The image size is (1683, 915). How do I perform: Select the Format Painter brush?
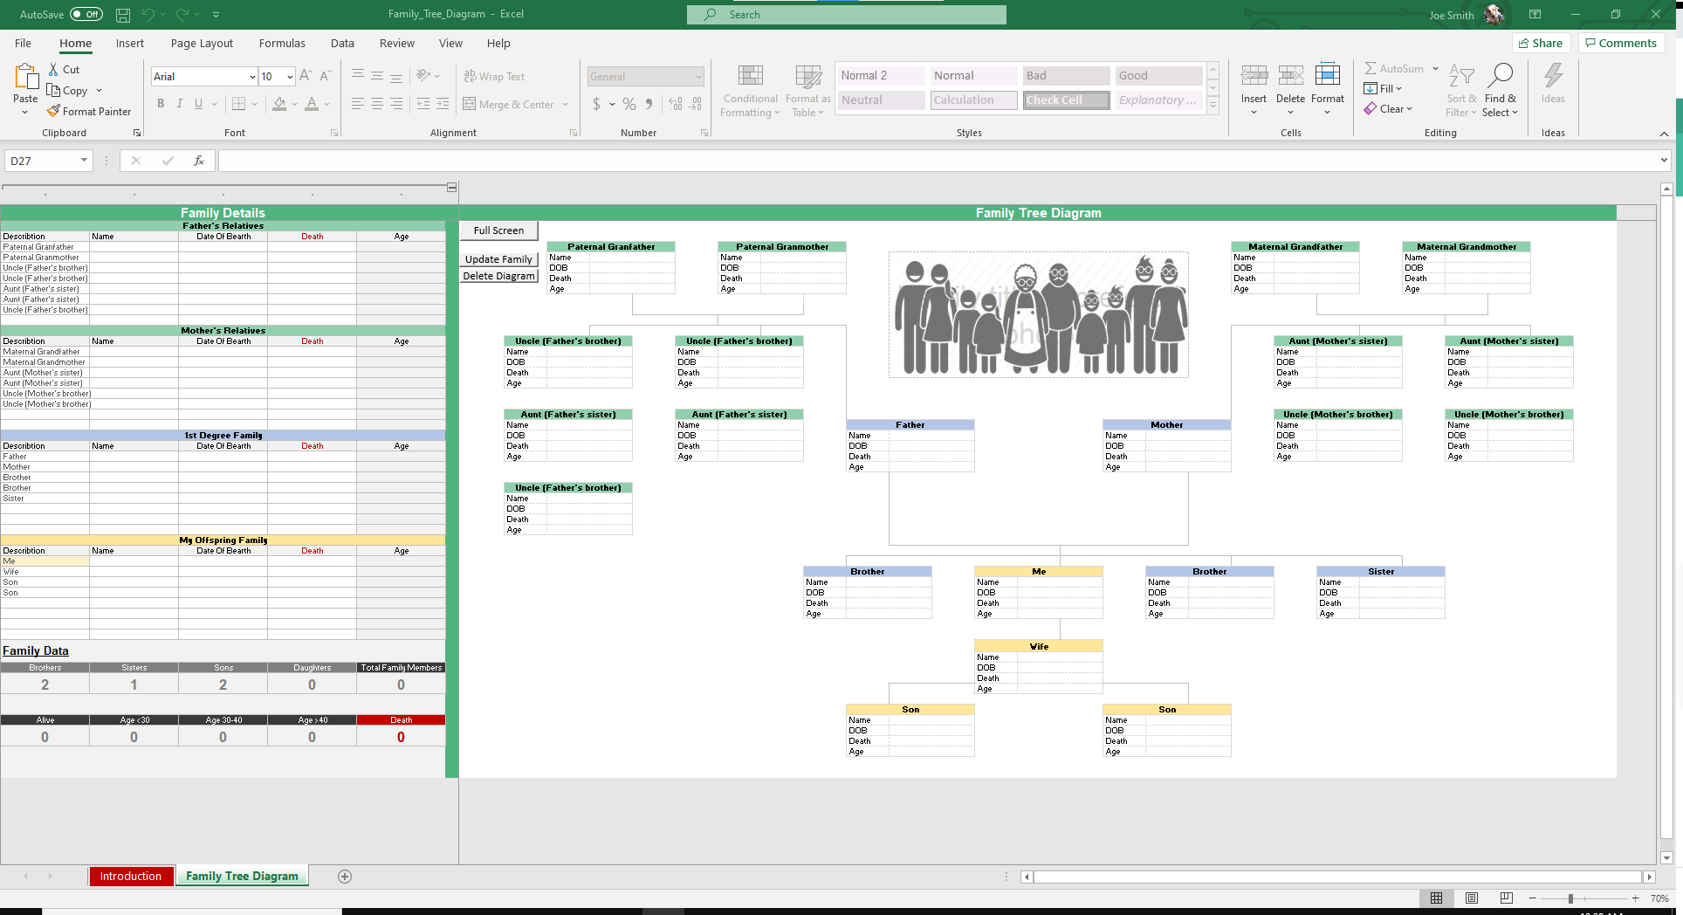pos(53,111)
